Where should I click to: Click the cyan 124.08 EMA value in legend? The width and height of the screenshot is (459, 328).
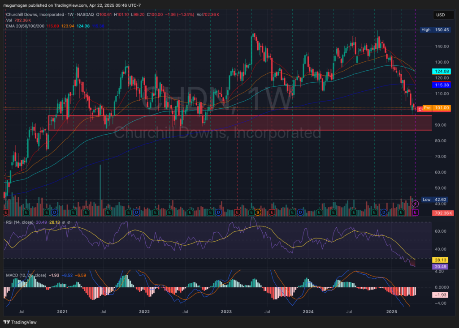83,26
